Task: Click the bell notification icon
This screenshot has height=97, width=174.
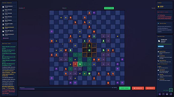Action: [167, 94]
